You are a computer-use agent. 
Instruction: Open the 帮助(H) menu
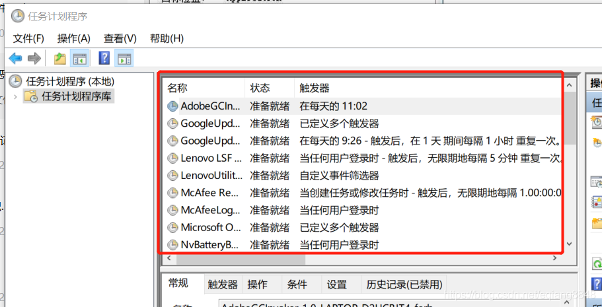167,38
